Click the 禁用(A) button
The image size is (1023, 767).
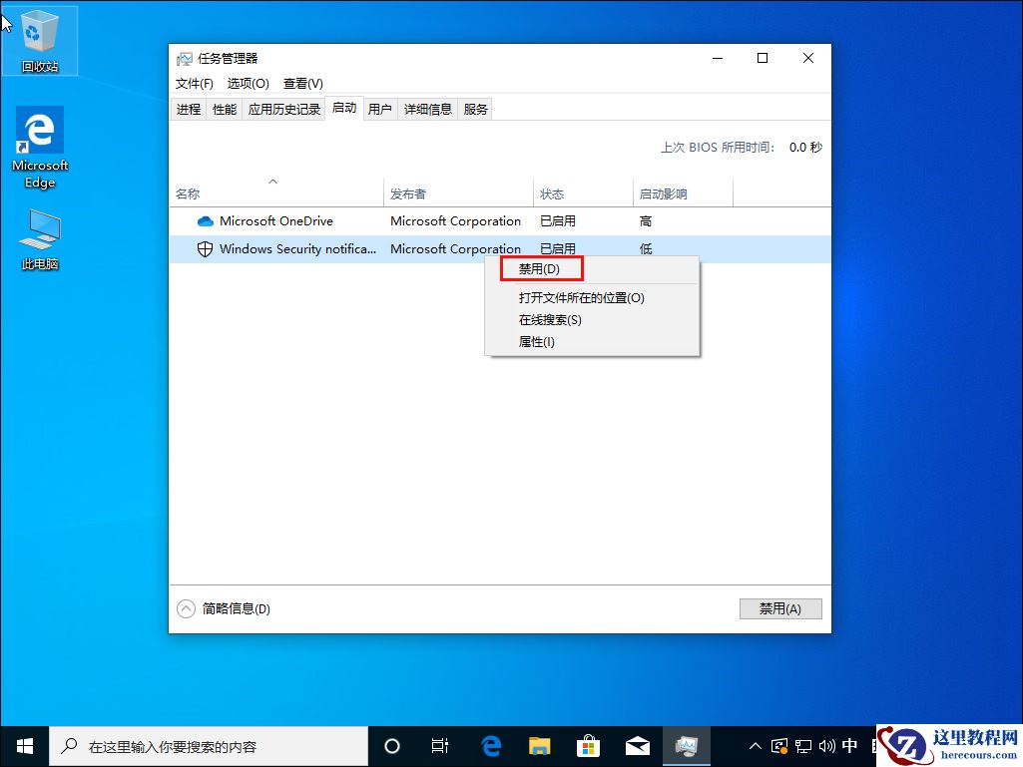pyautogui.click(x=779, y=608)
